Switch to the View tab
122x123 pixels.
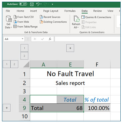point(110,11)
